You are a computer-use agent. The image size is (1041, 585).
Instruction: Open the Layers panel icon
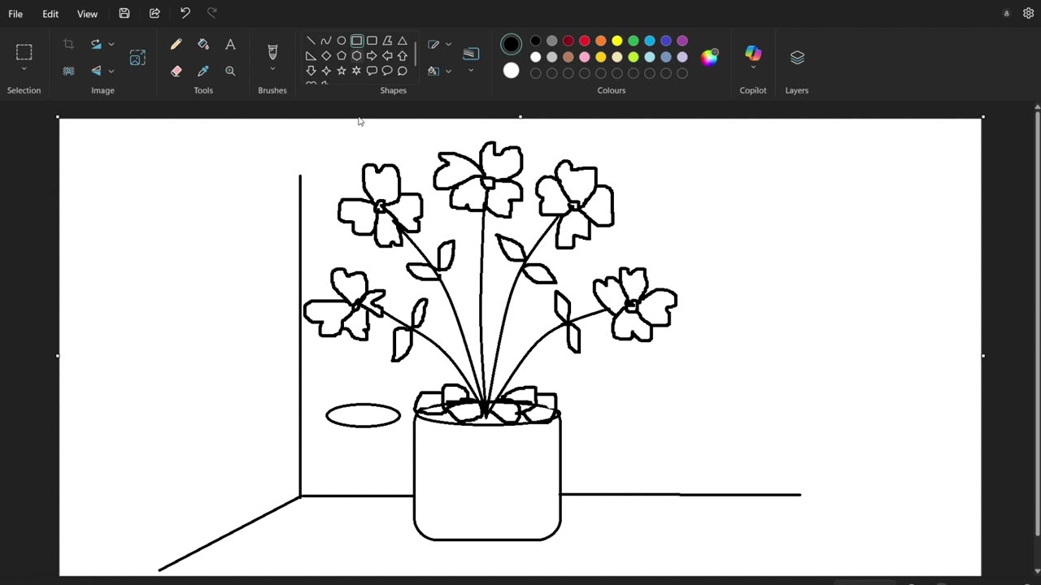797,58
